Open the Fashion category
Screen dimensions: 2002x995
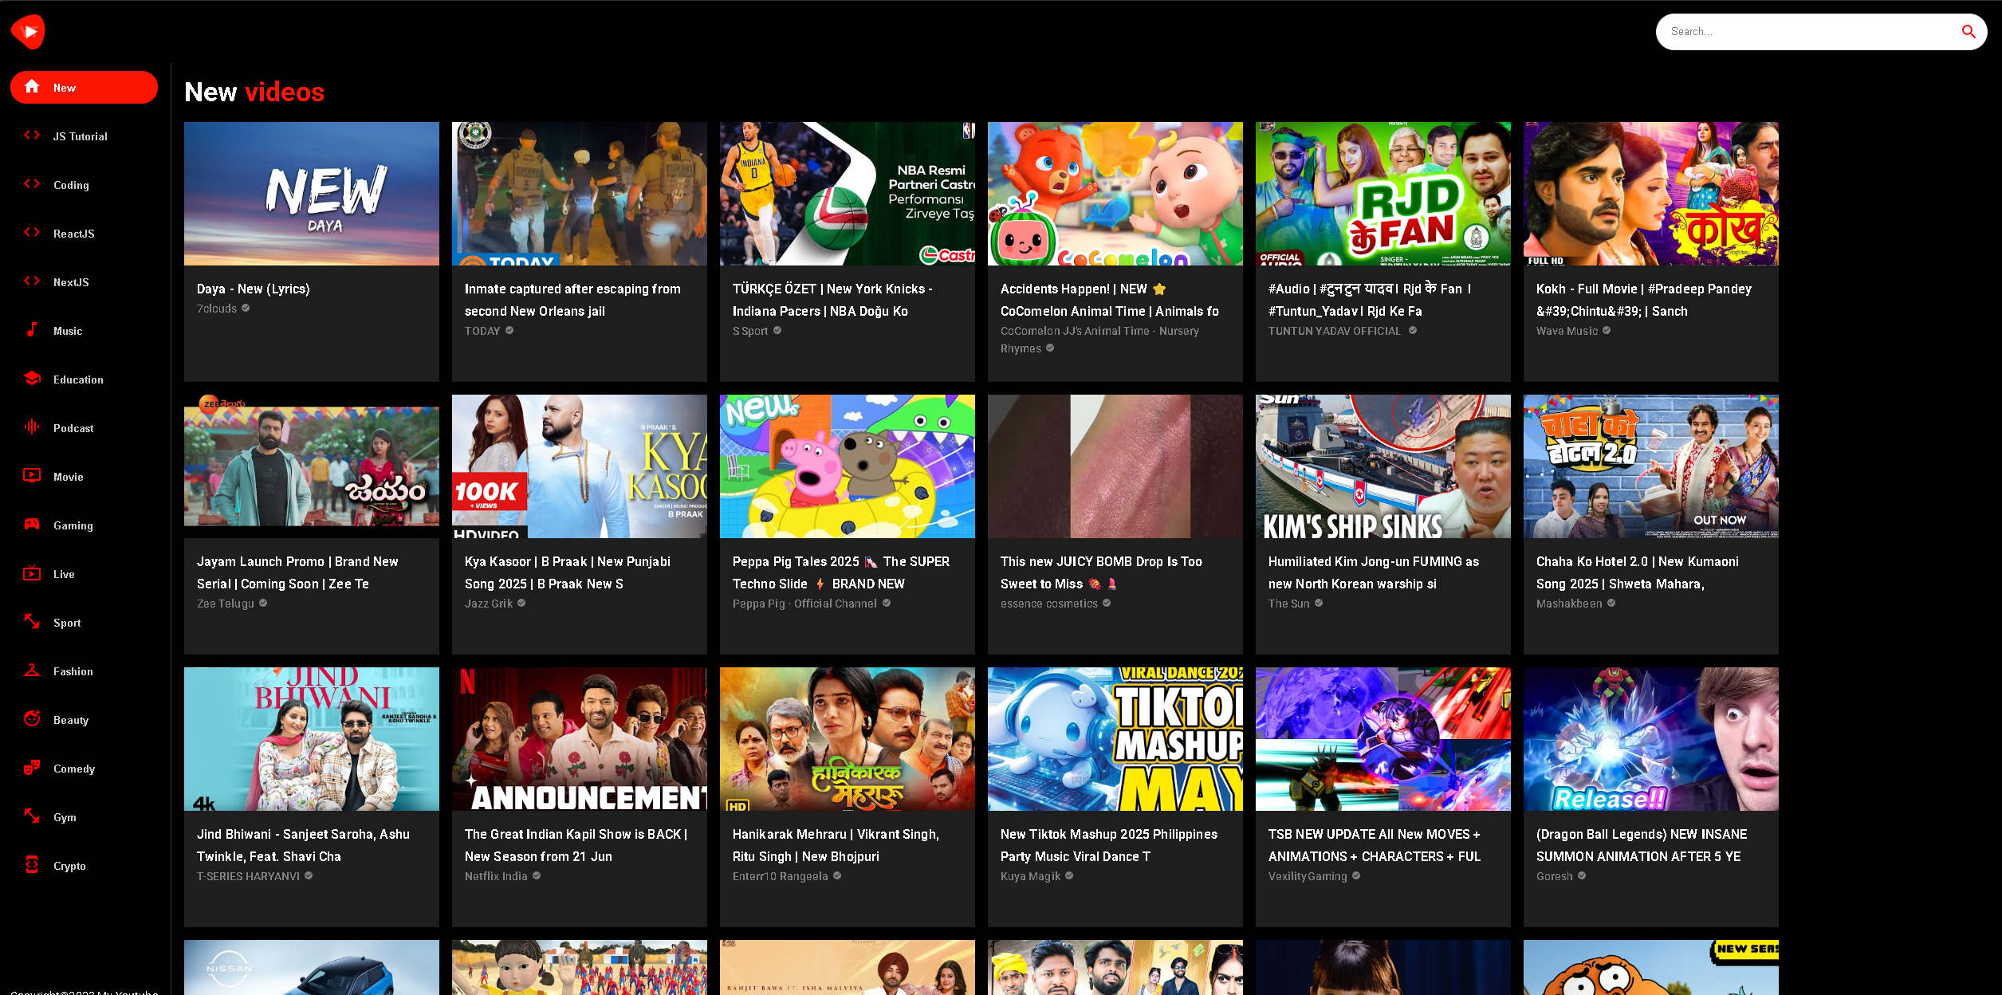(x=73, y=671)
